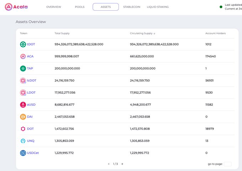Open the UNQ token link
The height and width of the screenshot is (171, 242).
coord(31,141)
